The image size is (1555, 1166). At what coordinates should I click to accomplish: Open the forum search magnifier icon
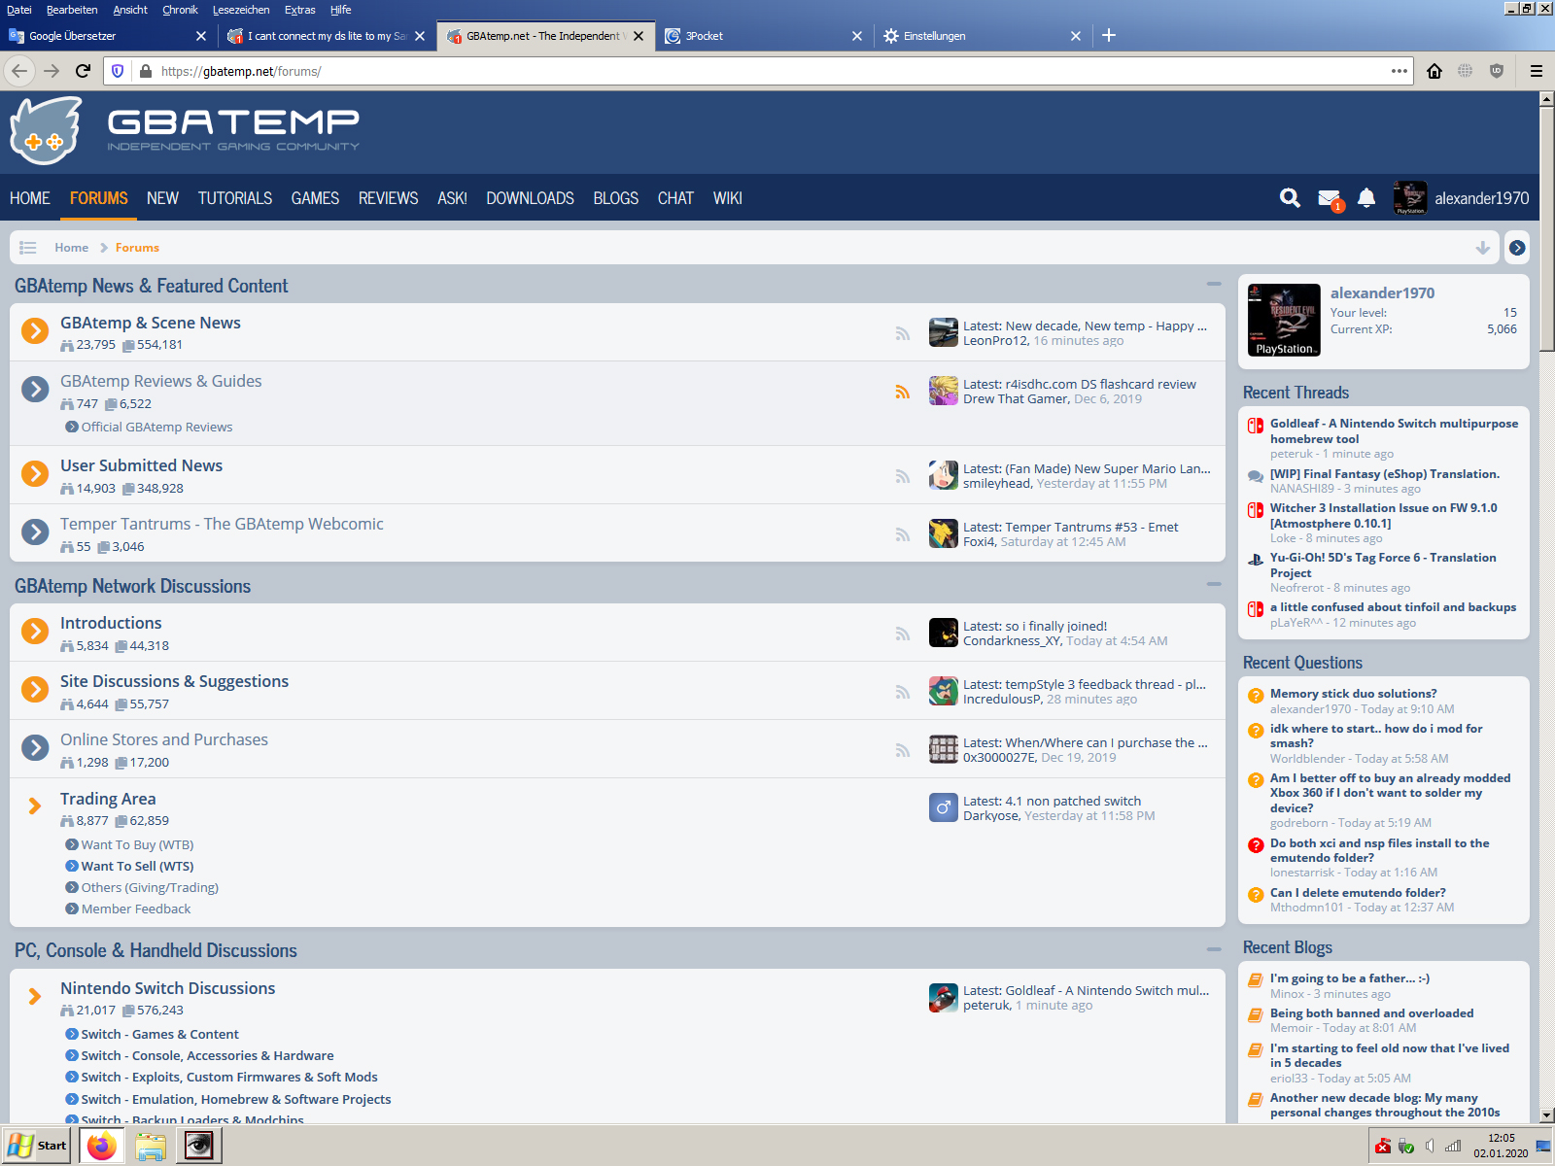point(1290,198)
